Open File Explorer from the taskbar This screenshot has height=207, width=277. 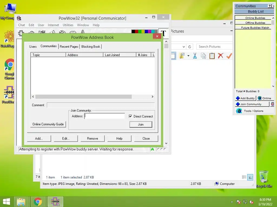(x=21, y=202)
